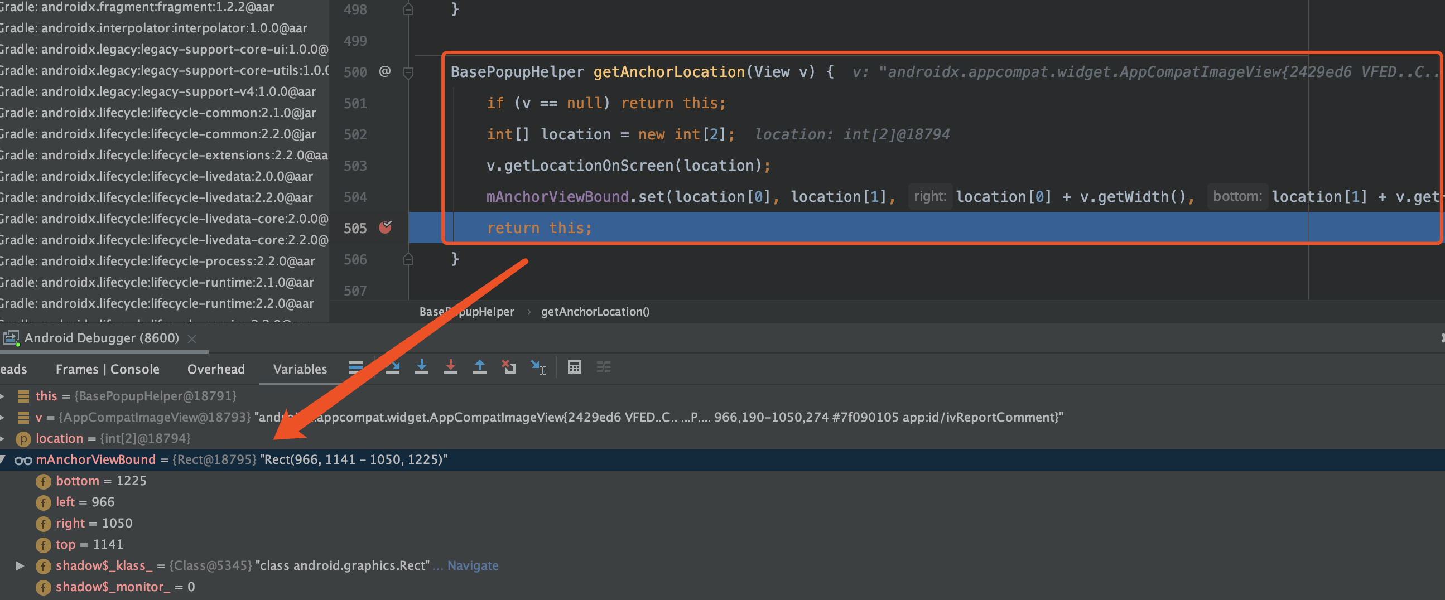The height and width of the screenshot is (600, 1445).
Task: Select the Step Over icon
Action: [394, 368]
